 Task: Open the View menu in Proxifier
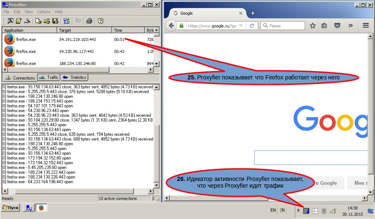(x=28, y=12)
